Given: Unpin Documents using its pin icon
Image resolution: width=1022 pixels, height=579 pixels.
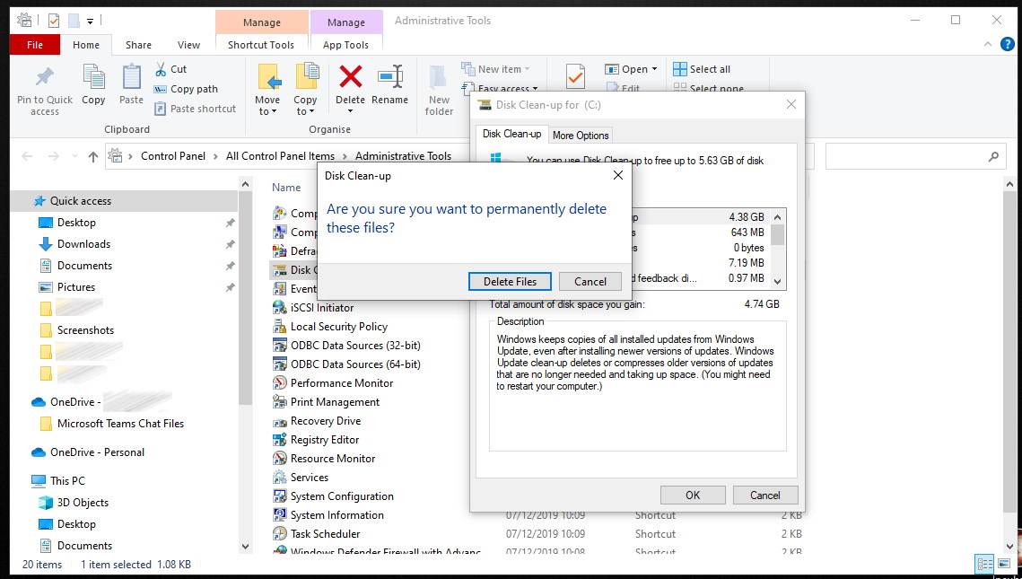Looking at the screenshot, I should (x=231, y=265).
